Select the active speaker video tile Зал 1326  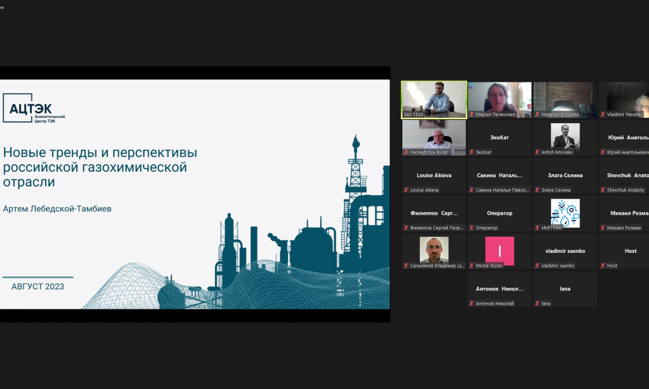(434, 97)
